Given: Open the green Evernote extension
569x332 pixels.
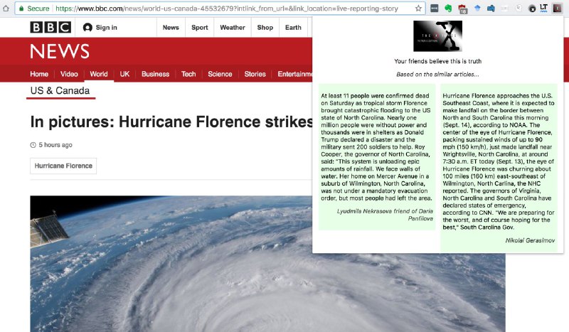Looking at the screenshot, I should (449, 9).
